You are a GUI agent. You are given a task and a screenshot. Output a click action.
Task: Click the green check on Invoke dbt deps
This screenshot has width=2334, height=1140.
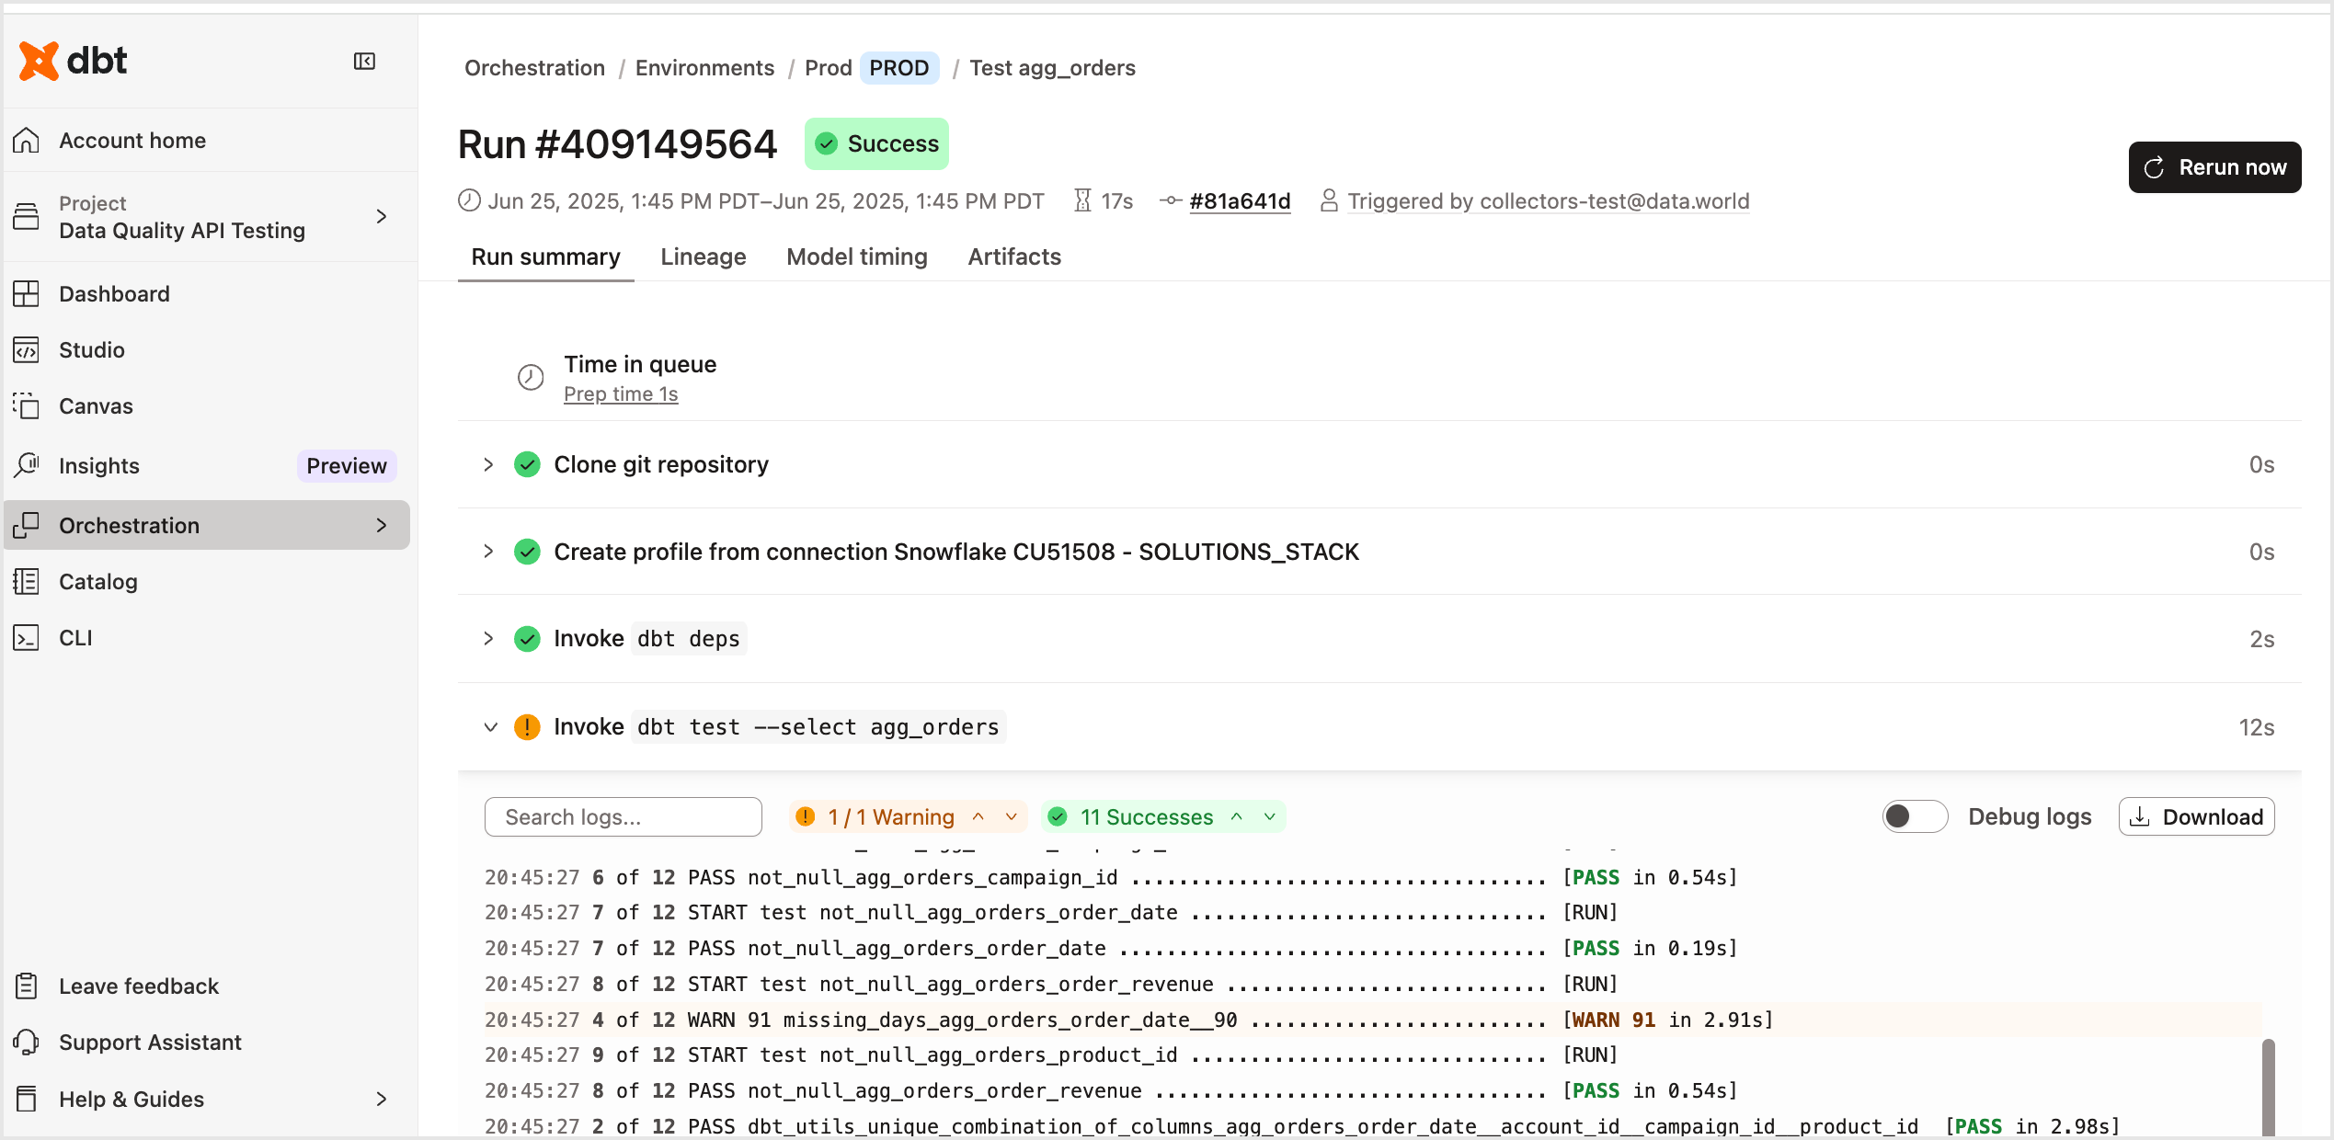(527, 638)
